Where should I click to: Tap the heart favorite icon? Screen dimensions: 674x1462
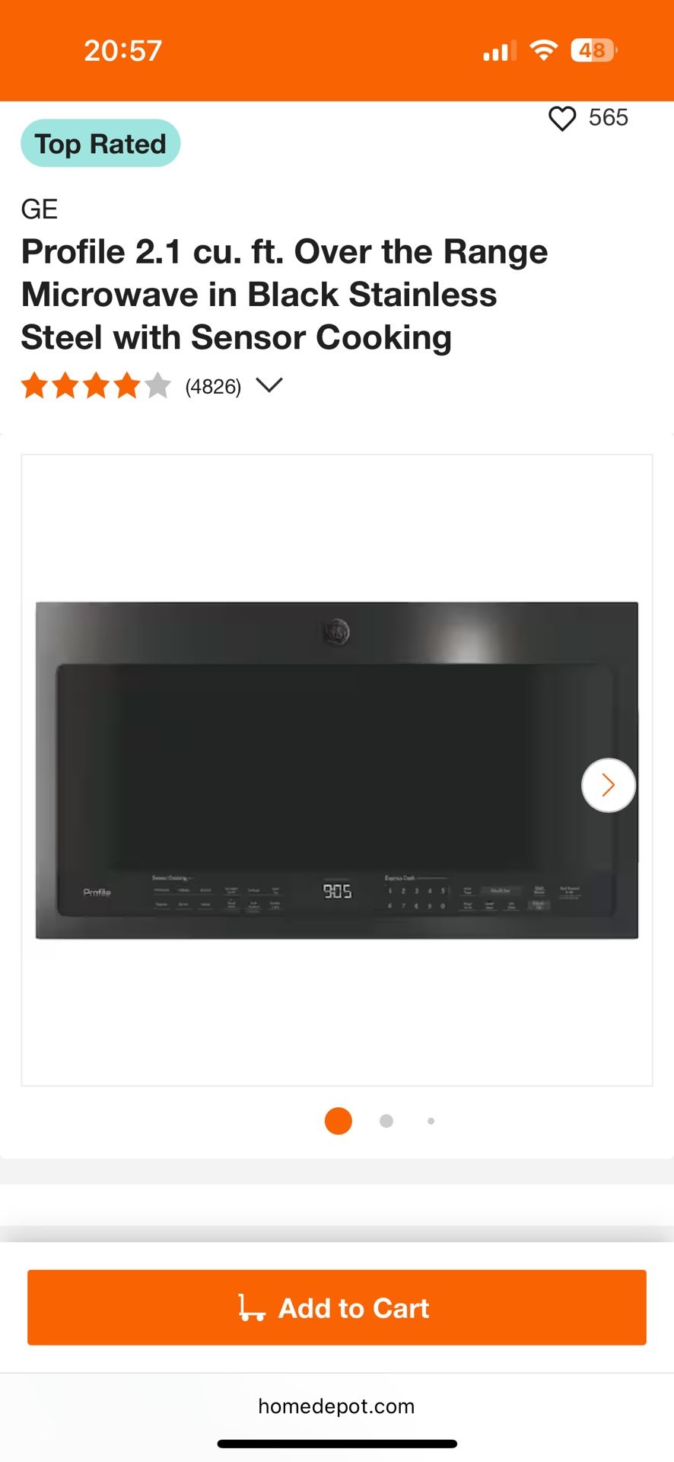point(562,119)
